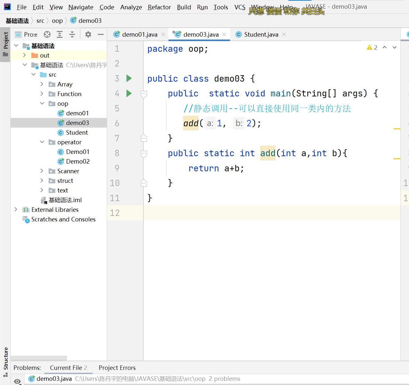Click the locate/select opened file crosshair icon

coord(47,34)
